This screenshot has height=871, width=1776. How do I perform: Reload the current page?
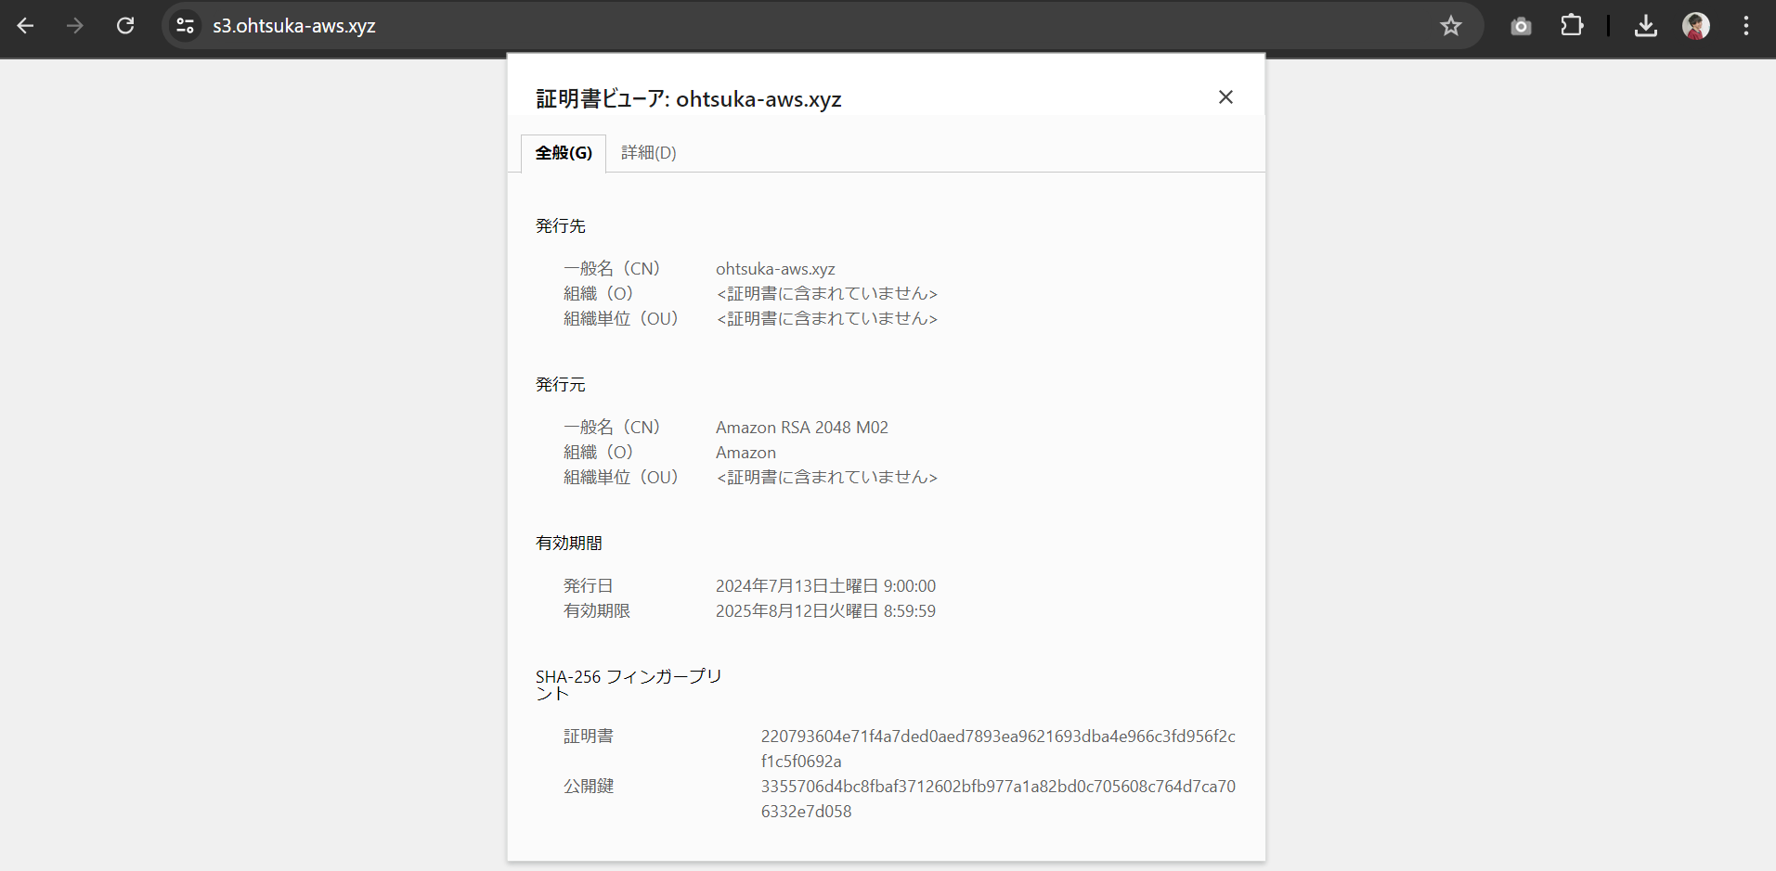click(125, 26)
